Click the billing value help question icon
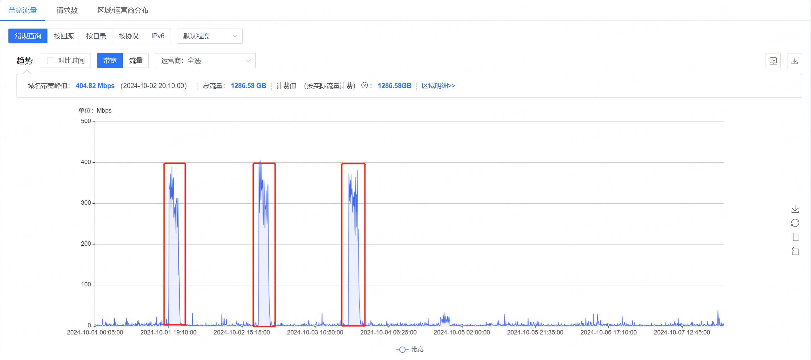The image size is (811, 360). click(364, 85)
